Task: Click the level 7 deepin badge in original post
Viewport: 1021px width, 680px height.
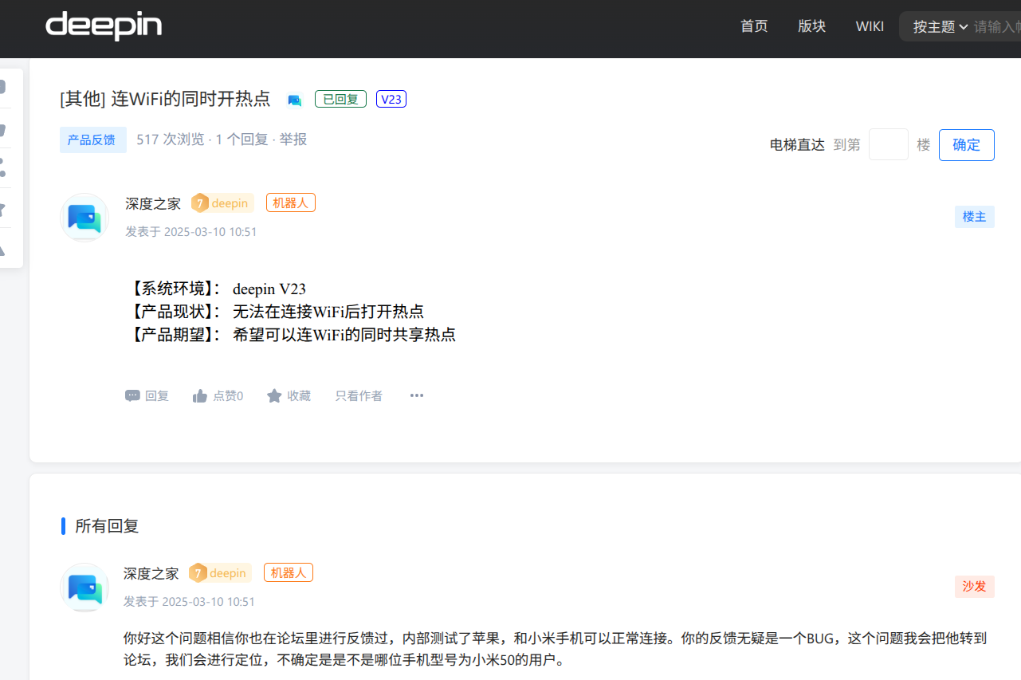Action: tap(222, 203)
